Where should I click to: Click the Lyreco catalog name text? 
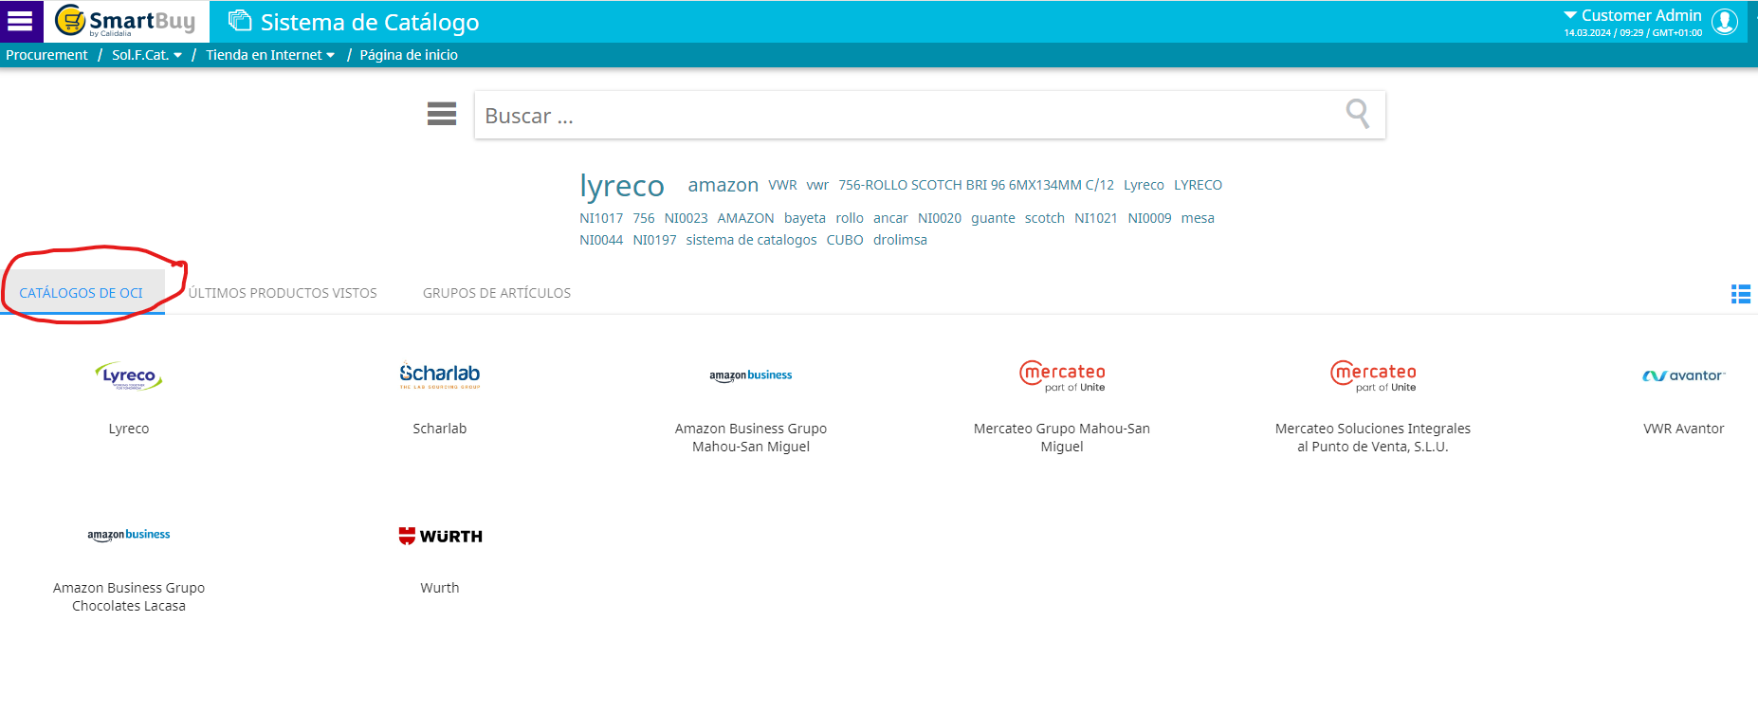[129, 429]
